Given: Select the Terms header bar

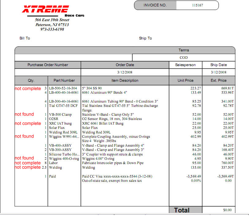Looking at the screenshot, I should tap(184, 50).
